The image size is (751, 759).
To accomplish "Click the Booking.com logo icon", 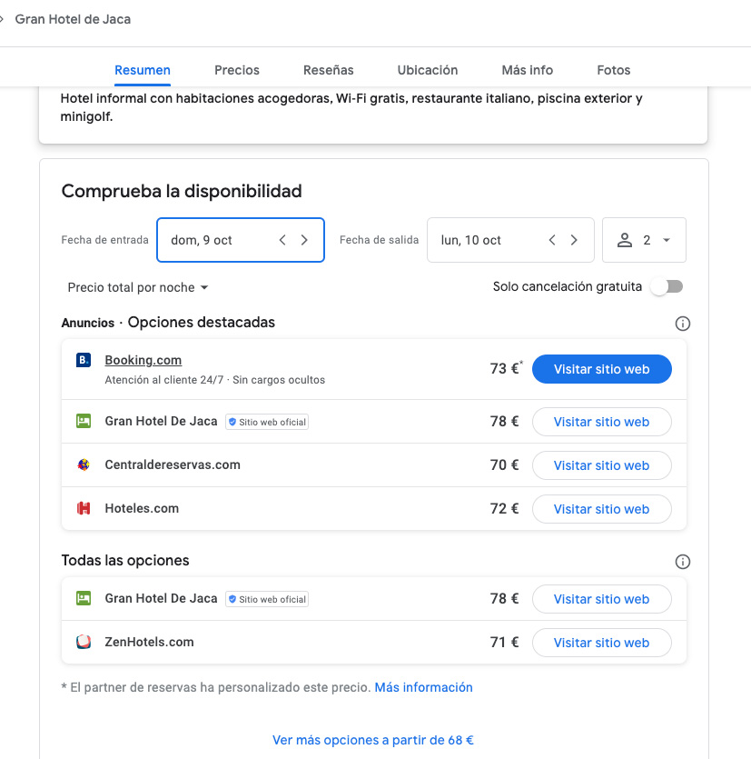I will tap(84, 360).
